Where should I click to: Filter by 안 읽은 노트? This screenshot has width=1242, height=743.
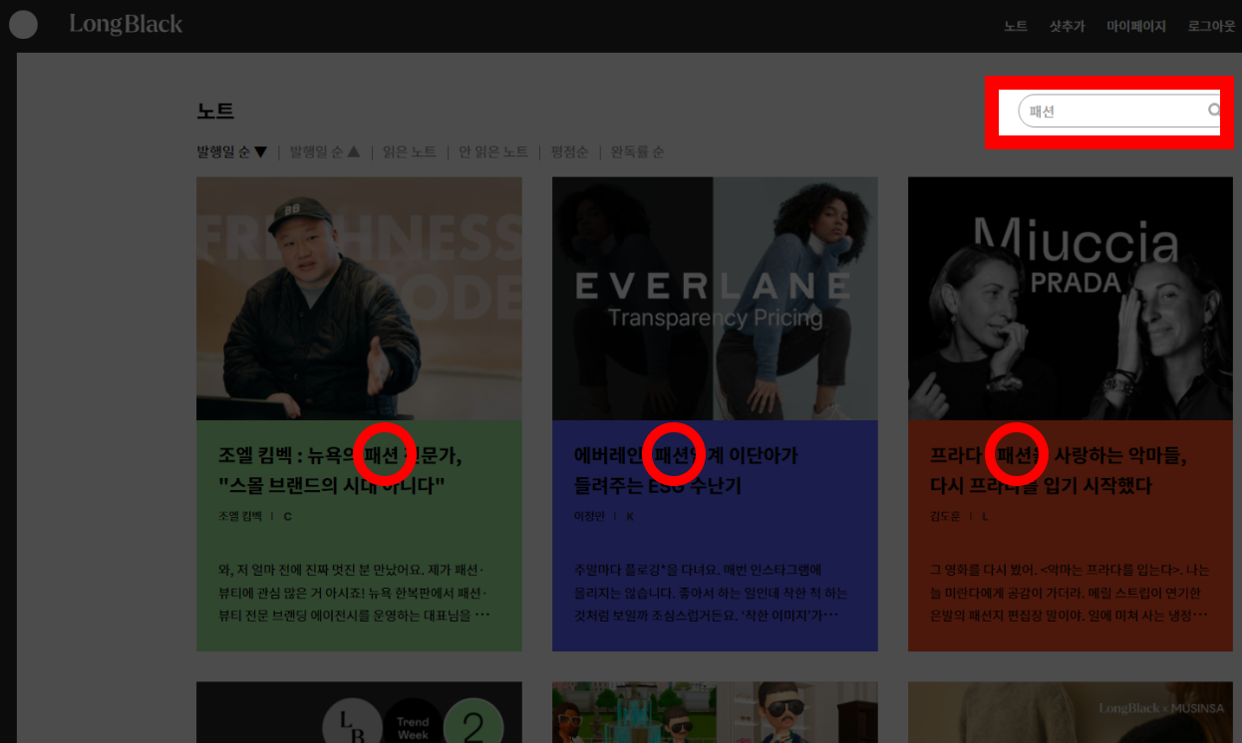(x=493, y=152)
